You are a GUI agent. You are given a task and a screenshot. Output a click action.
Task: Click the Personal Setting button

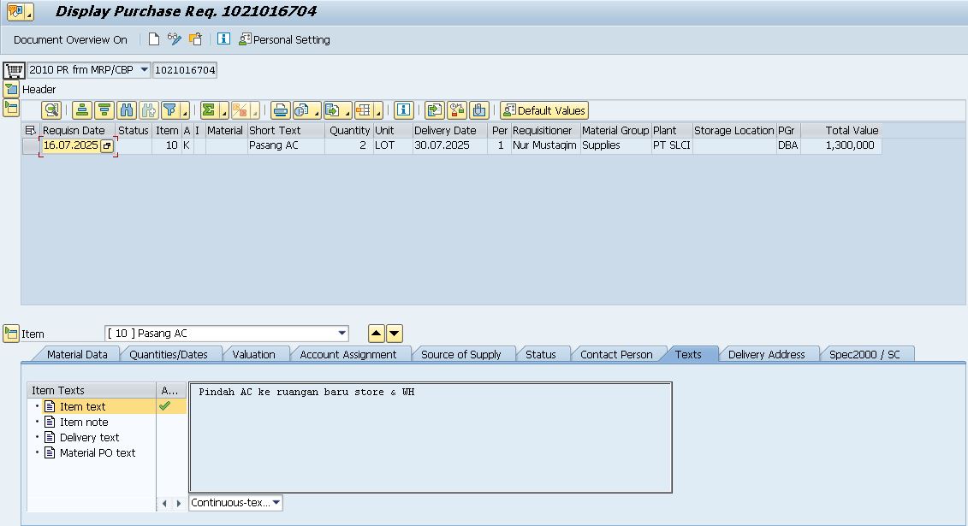[x=285, y=39]
